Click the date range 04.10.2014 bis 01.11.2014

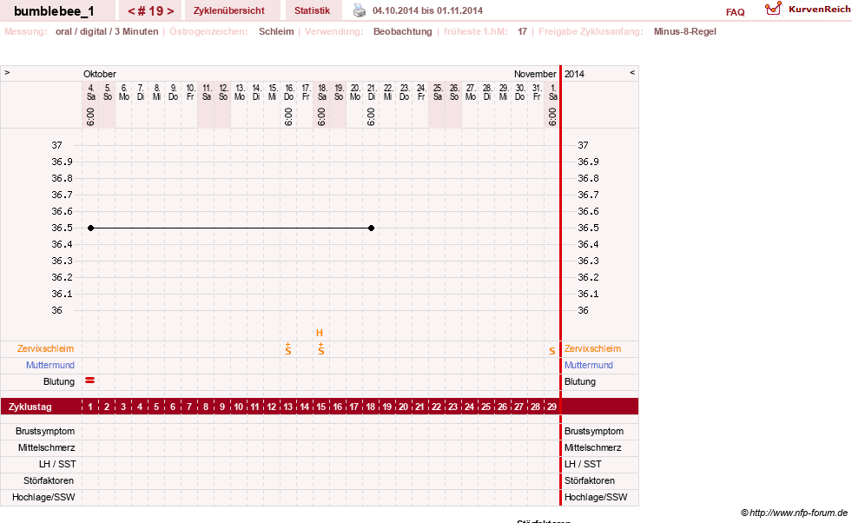click(x=427, y=10)
